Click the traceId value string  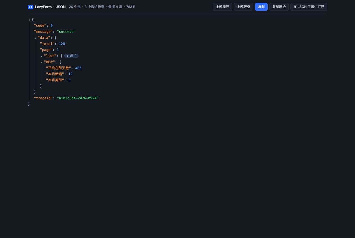coord(78,98)
